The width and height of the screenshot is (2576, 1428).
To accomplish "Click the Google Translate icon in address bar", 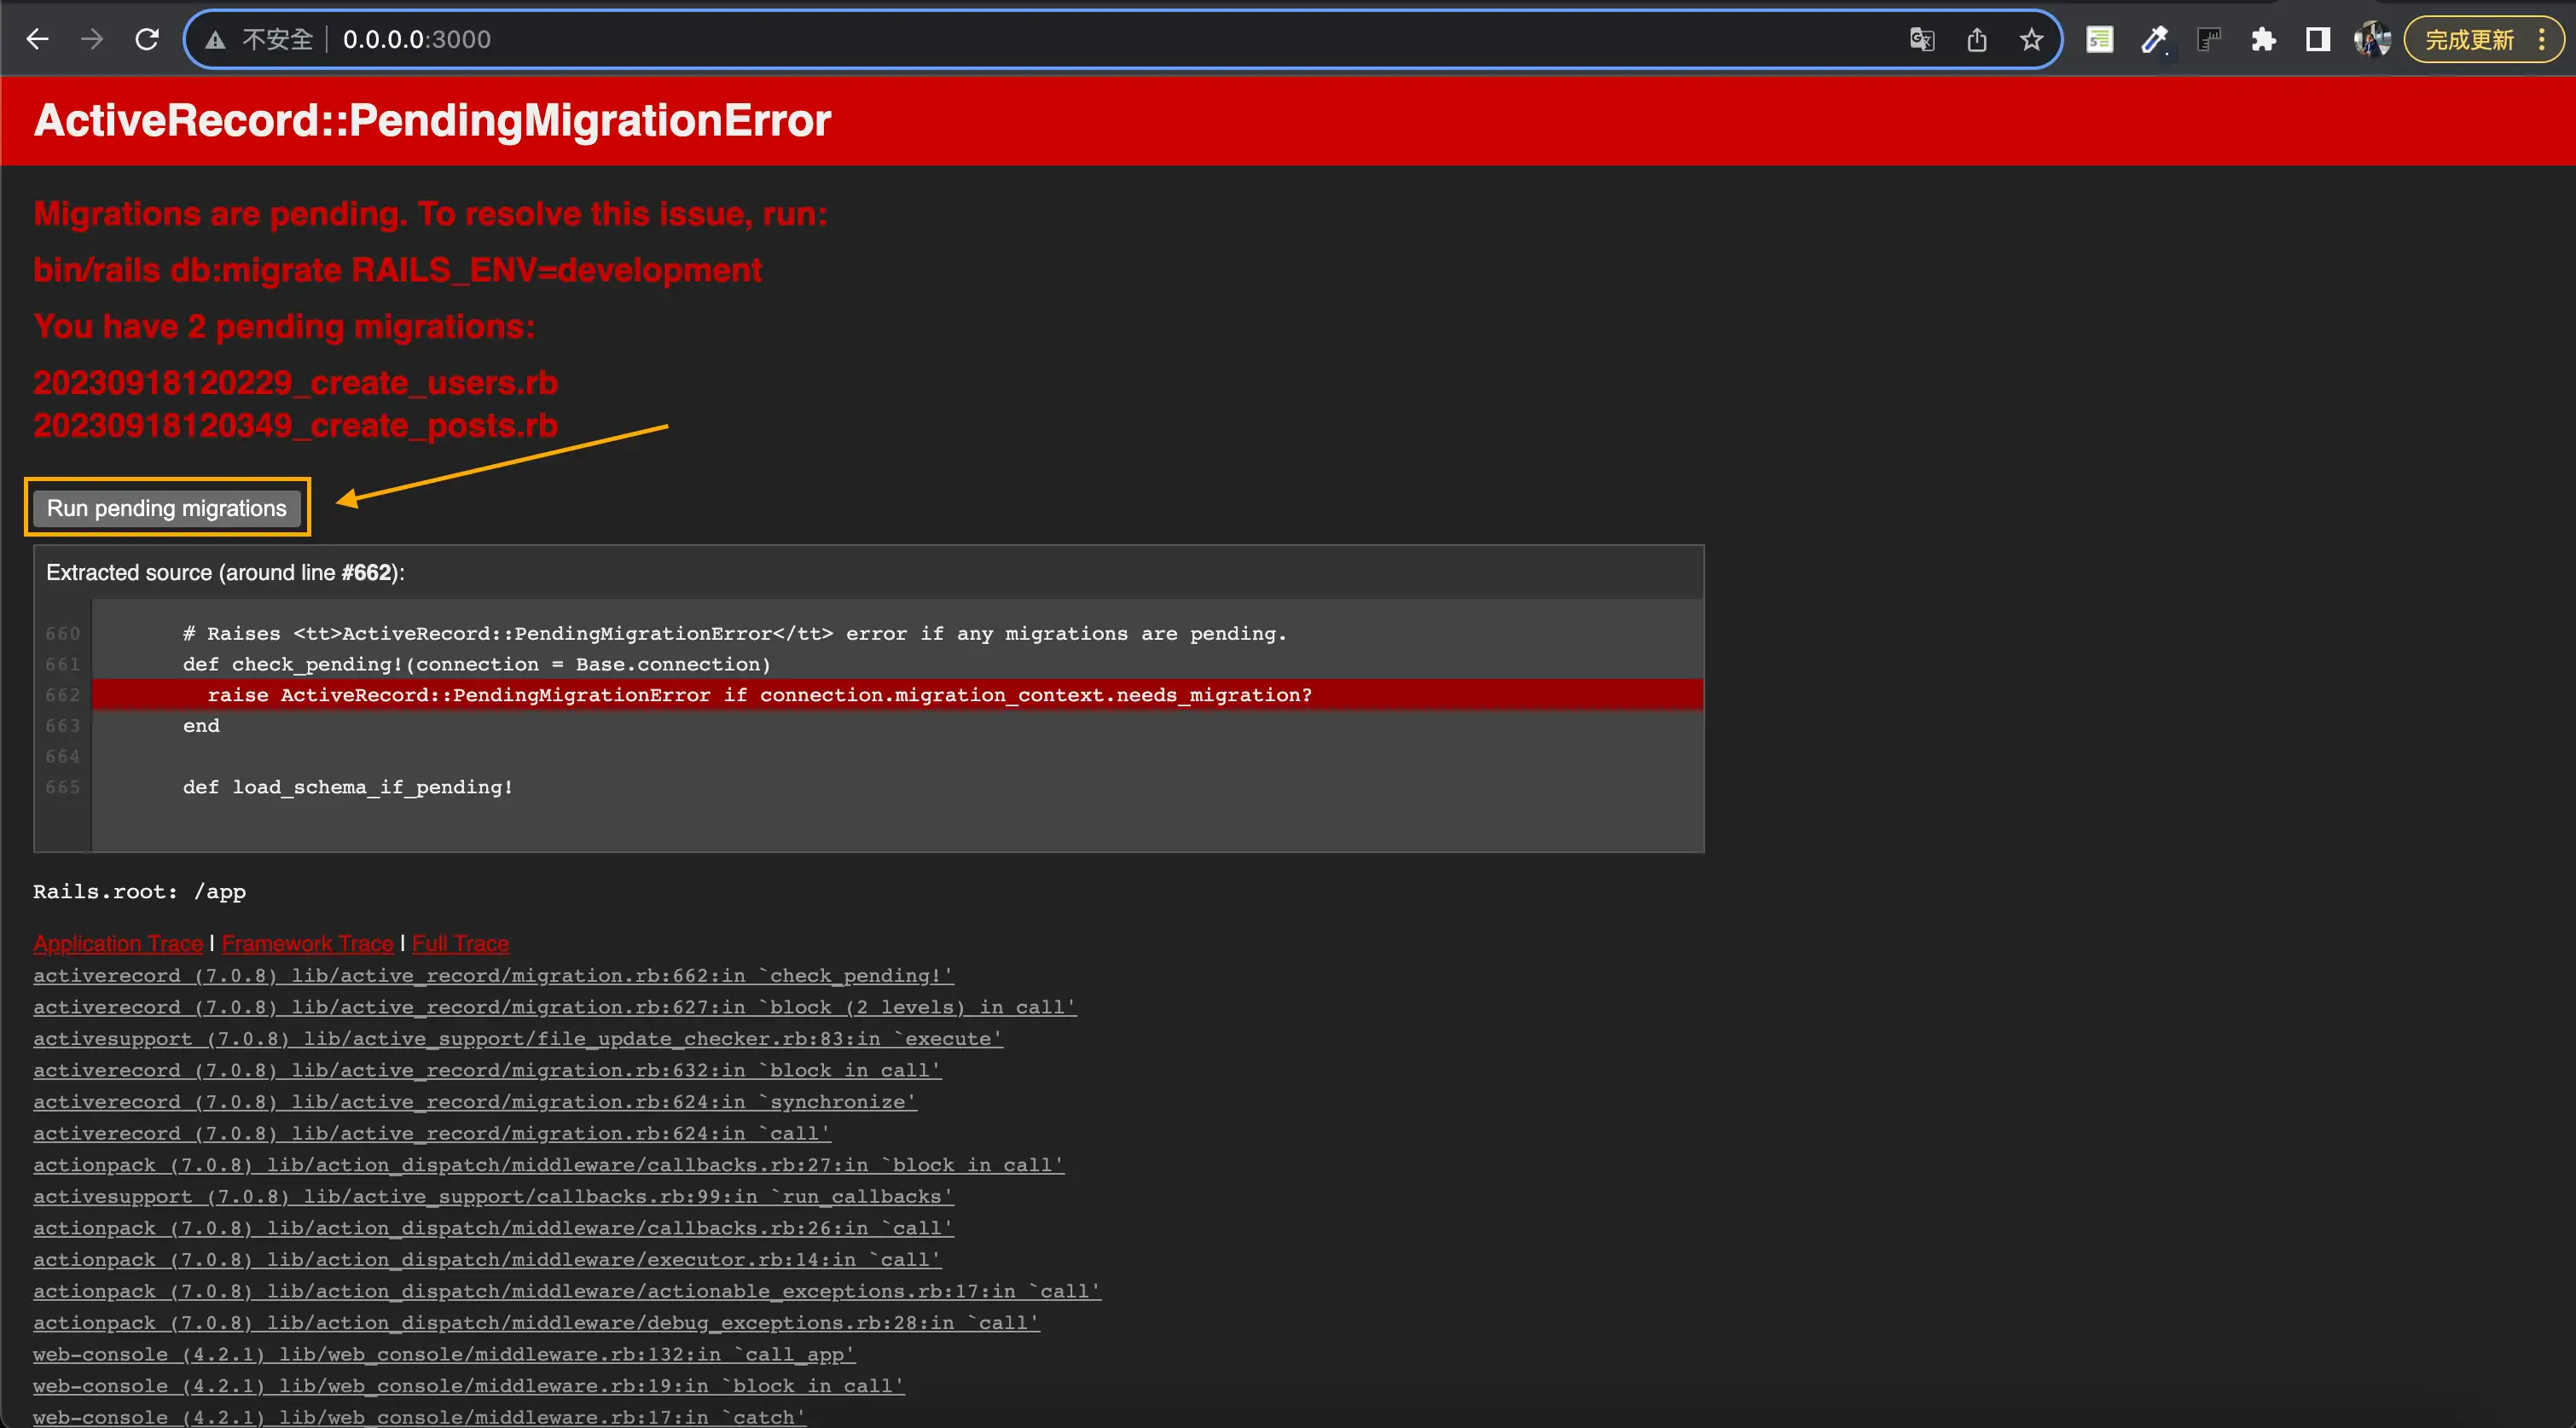I will pyautogui.click(x=1921, y=40).
